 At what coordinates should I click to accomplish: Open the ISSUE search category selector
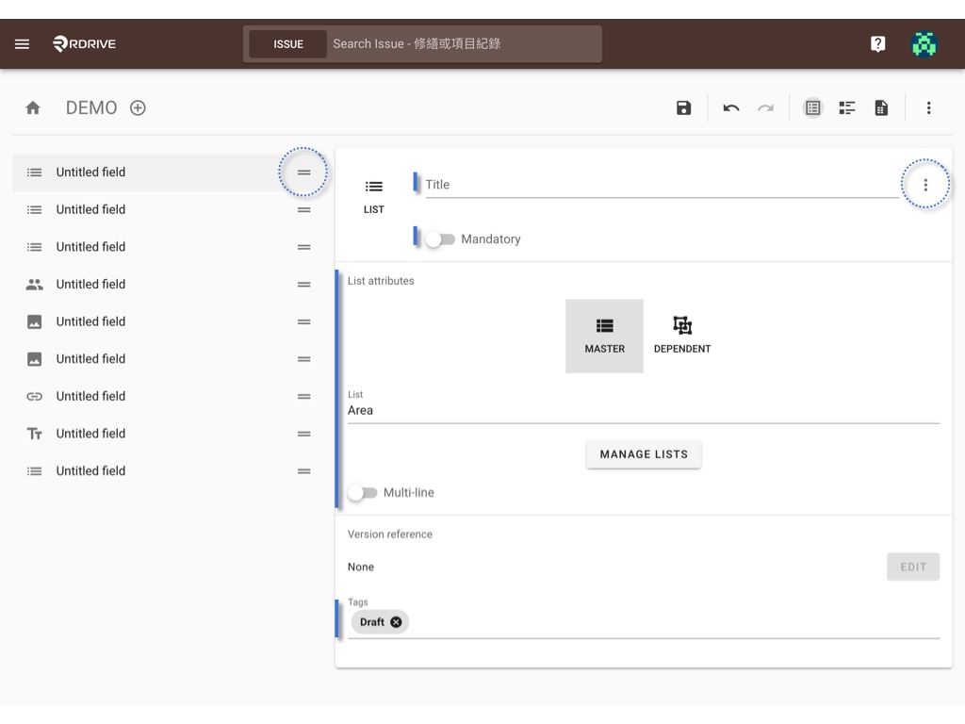pyautogui.click(x=288, y=44)
